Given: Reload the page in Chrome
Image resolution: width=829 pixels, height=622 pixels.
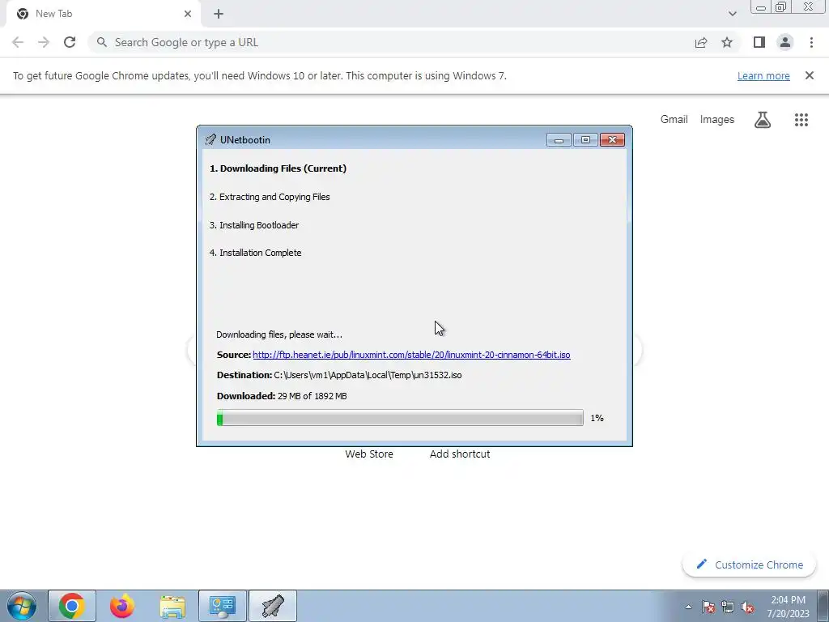Looking at the screenshot, I should click(70, 42).
